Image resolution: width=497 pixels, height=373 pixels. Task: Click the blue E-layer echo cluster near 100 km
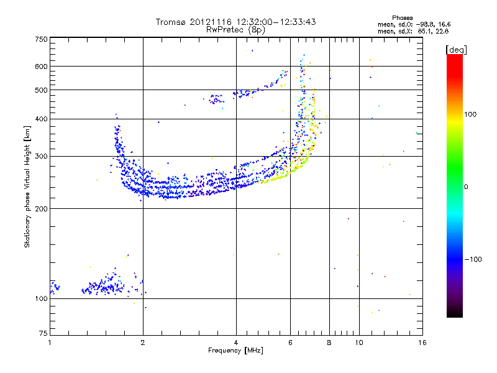(x=103, y=285)
